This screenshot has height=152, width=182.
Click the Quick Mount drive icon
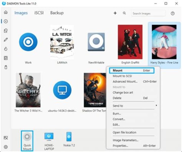tap(27, 137)
